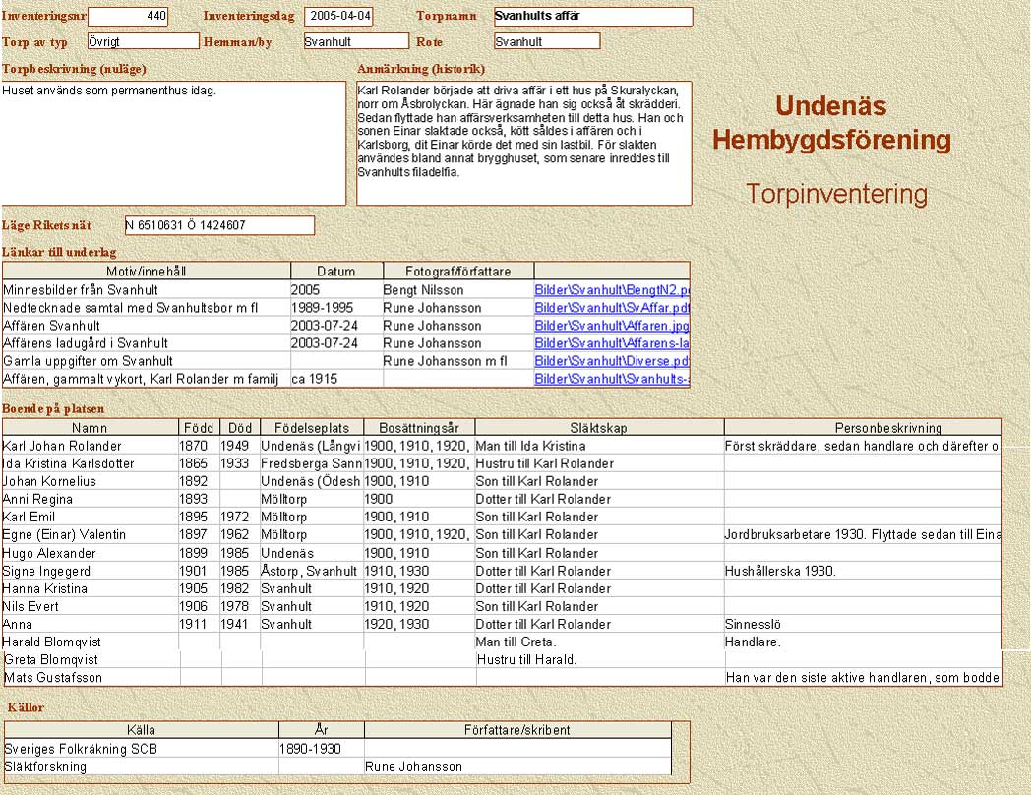Select the Karl Johan Rolander name cell

tap(91, 446)
